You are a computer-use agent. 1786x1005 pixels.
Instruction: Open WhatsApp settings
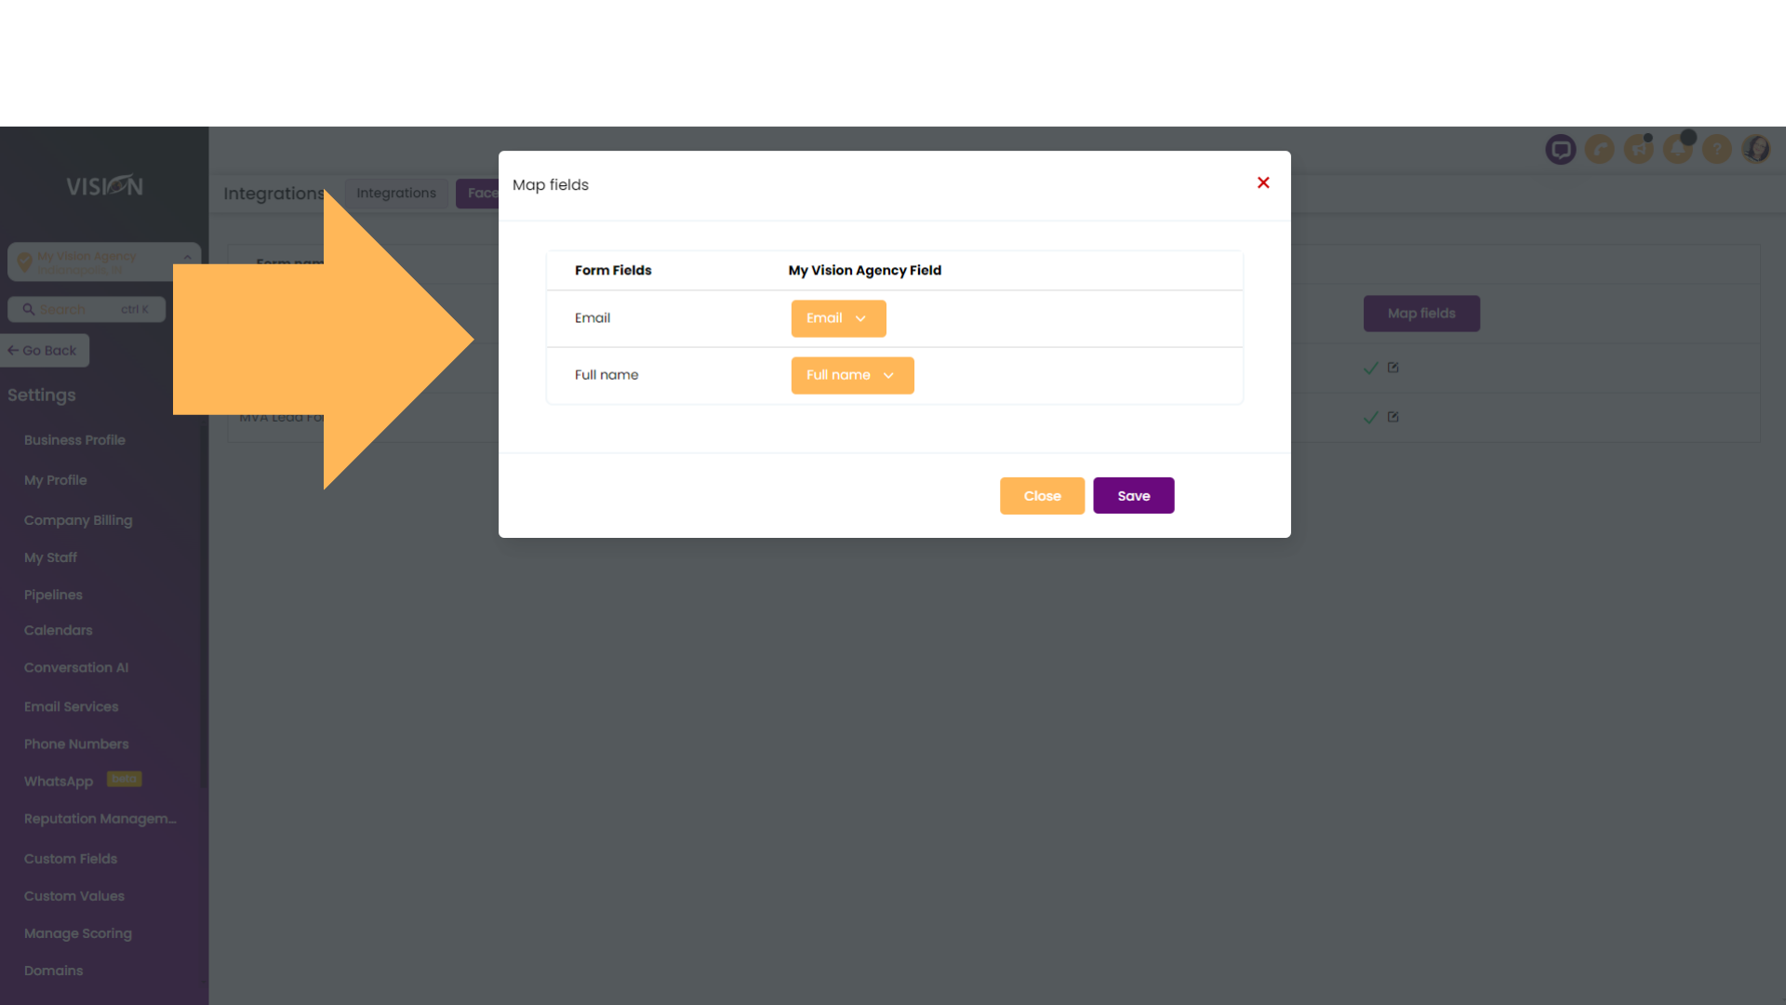point(59,782)
